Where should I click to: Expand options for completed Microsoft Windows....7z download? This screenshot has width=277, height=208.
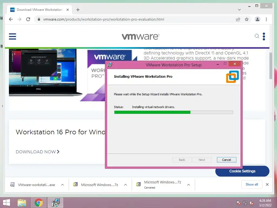(126, 185)
